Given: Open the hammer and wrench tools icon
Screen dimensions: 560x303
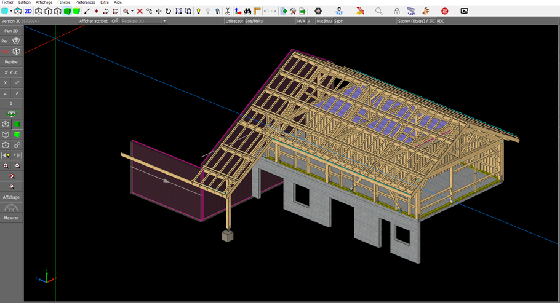Looking at the screenshot, I should (293, 11).
